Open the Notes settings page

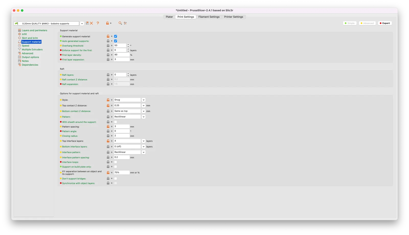(x=25, y=61)
